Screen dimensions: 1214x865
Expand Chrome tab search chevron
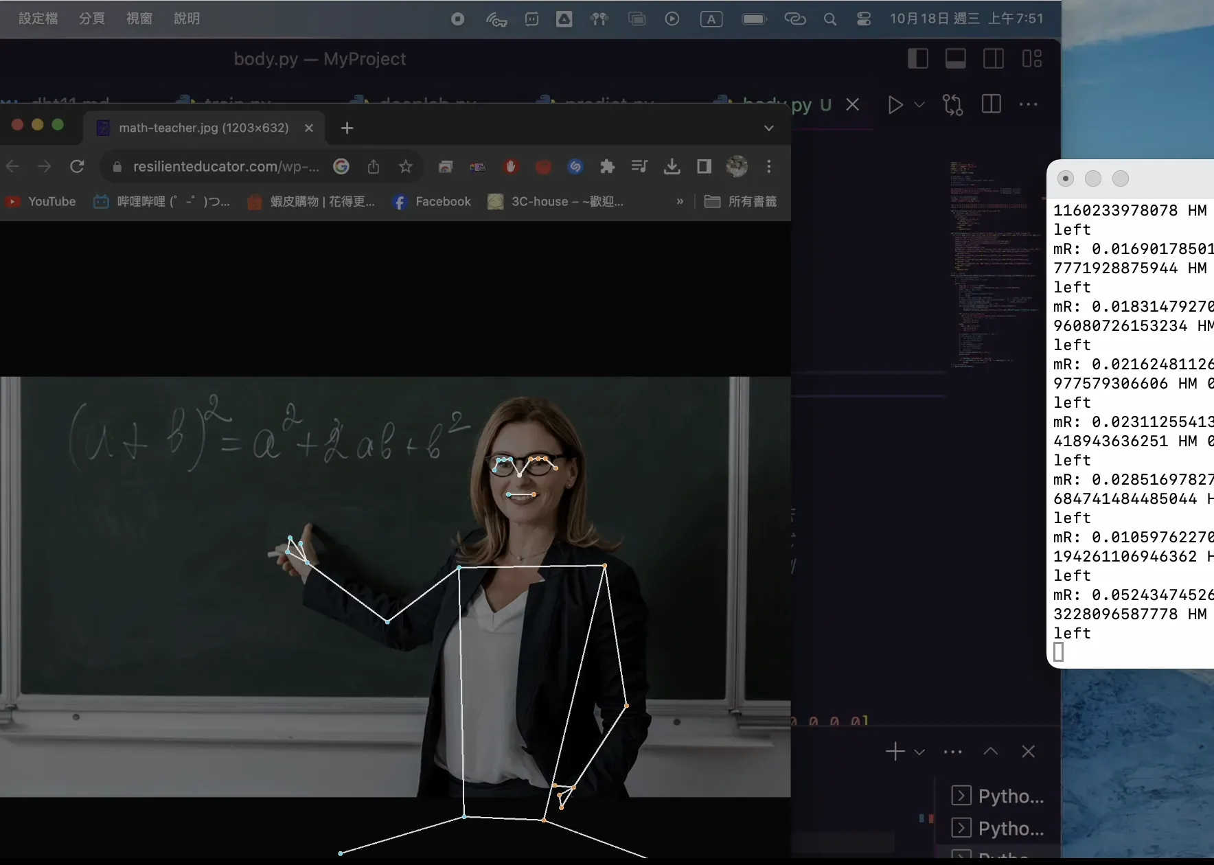tap(769, 128)
